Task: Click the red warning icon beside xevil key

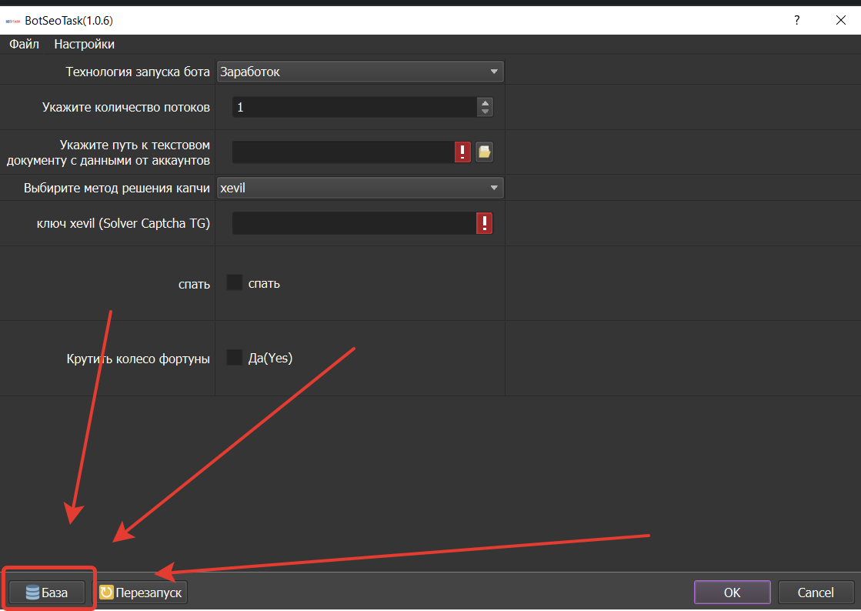Action: (x=484, y=223)
